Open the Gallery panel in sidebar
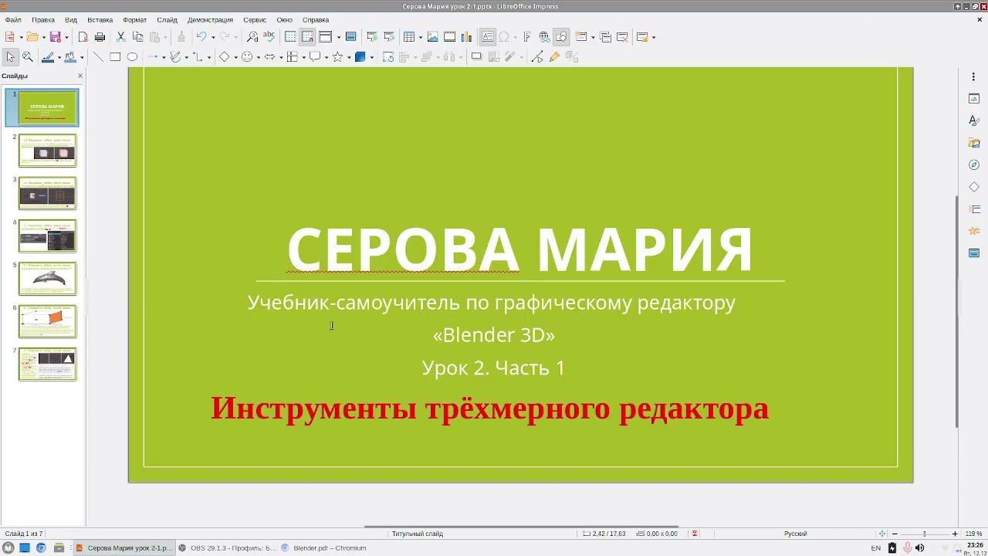 coord(974,143)
